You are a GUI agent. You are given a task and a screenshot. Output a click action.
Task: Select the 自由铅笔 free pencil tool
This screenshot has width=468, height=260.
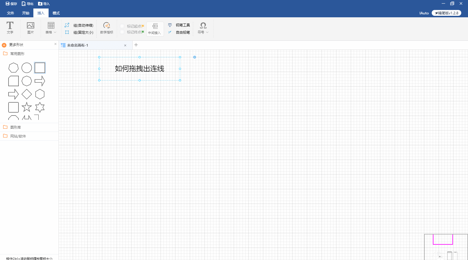179,32
